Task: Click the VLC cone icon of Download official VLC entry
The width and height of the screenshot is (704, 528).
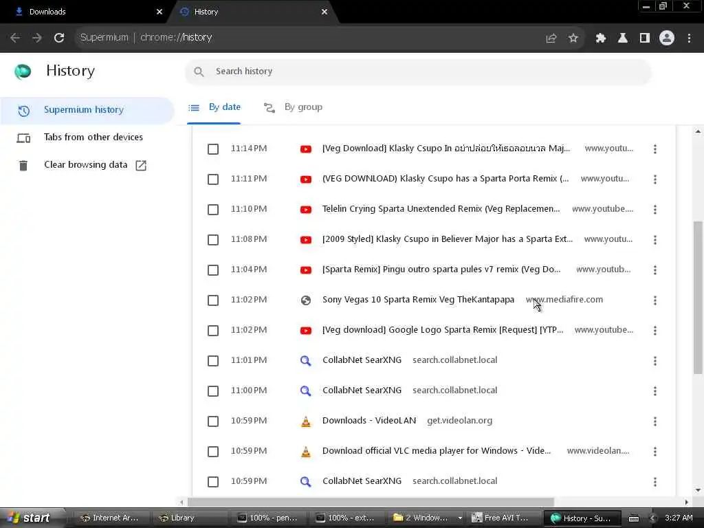Action: click(x=306, y=451)
